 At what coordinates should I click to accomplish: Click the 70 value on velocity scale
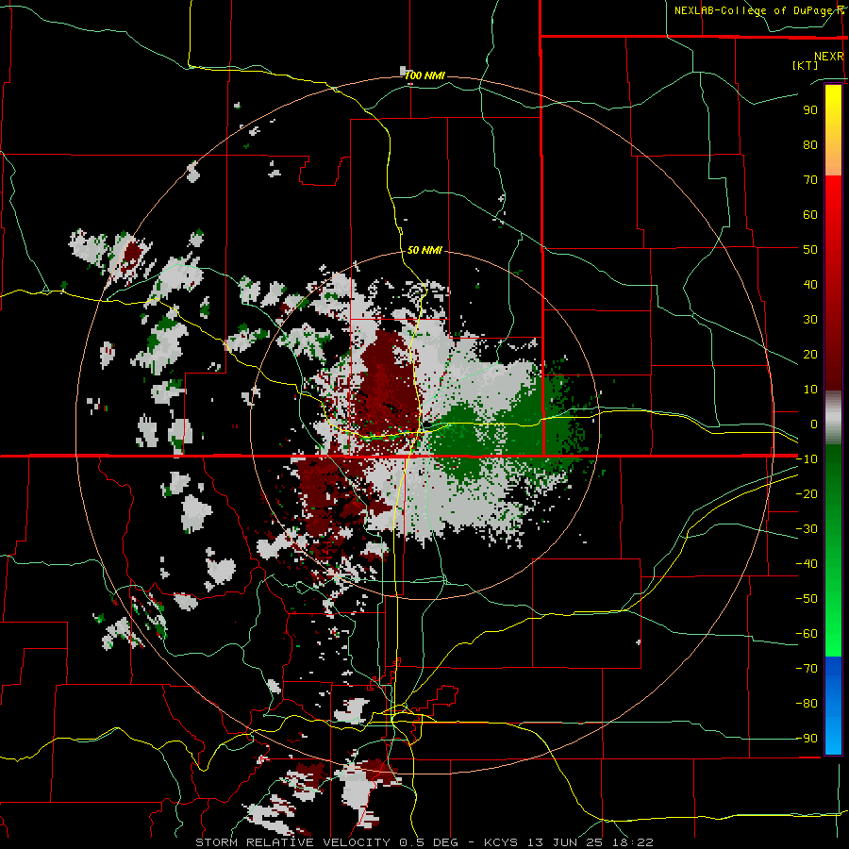(810, 180)
